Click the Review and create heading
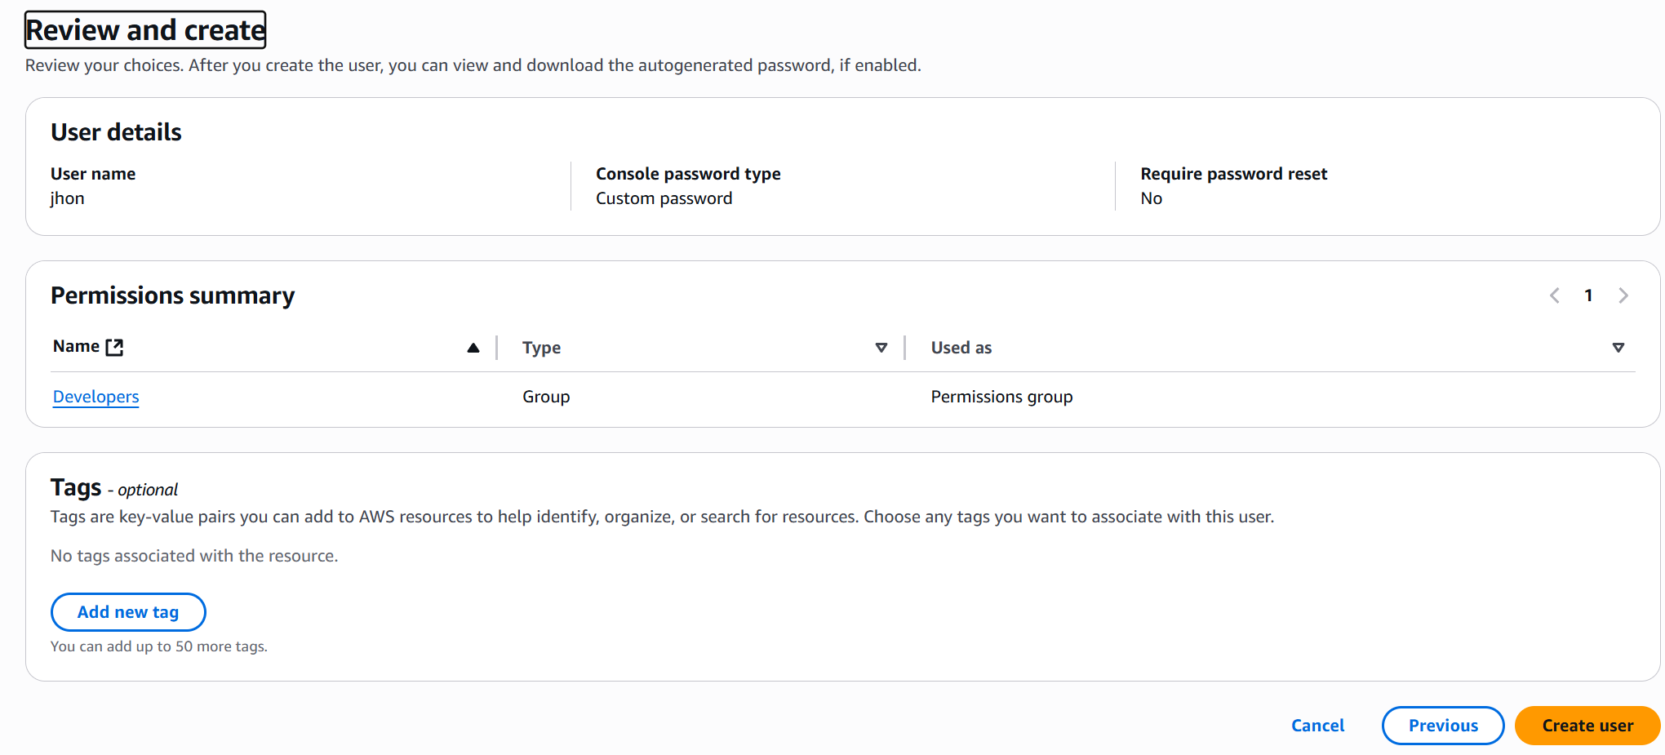Screen dimensions: 1665x755 tap(145, 30)
